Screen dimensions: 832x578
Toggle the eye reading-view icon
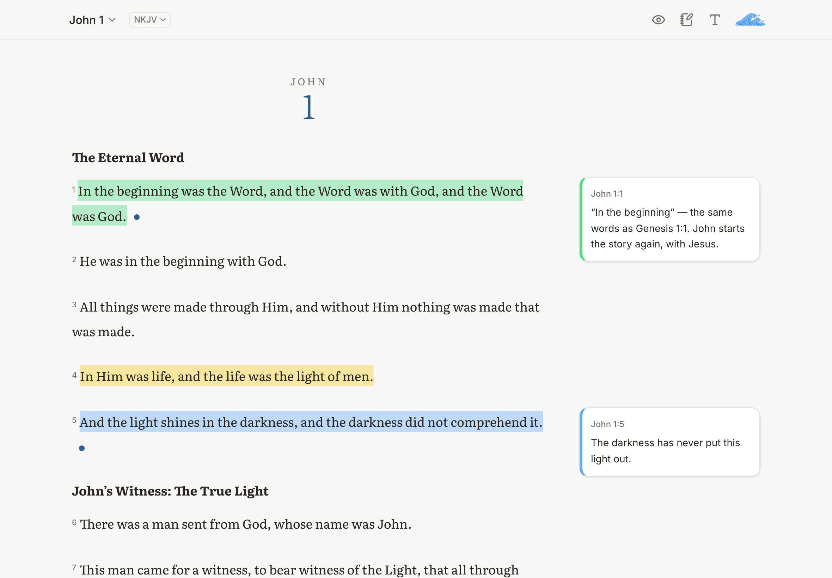(x=658, y=20)
